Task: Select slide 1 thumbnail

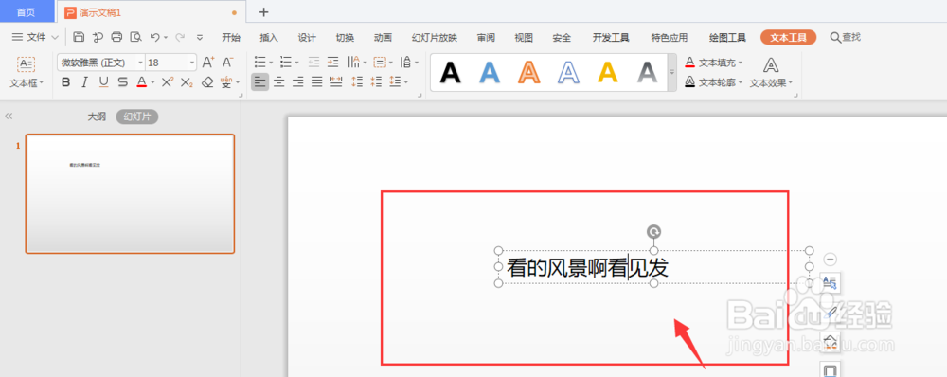Action: click(130, 193)
